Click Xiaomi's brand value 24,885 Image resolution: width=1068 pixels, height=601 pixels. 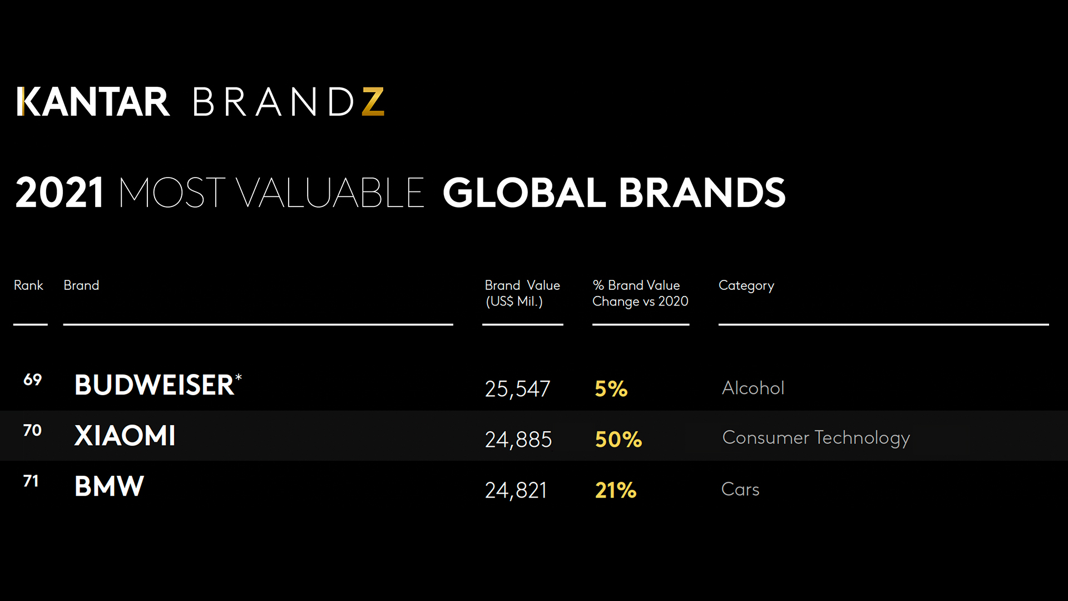pyautogui.click(x=518, y=440)
